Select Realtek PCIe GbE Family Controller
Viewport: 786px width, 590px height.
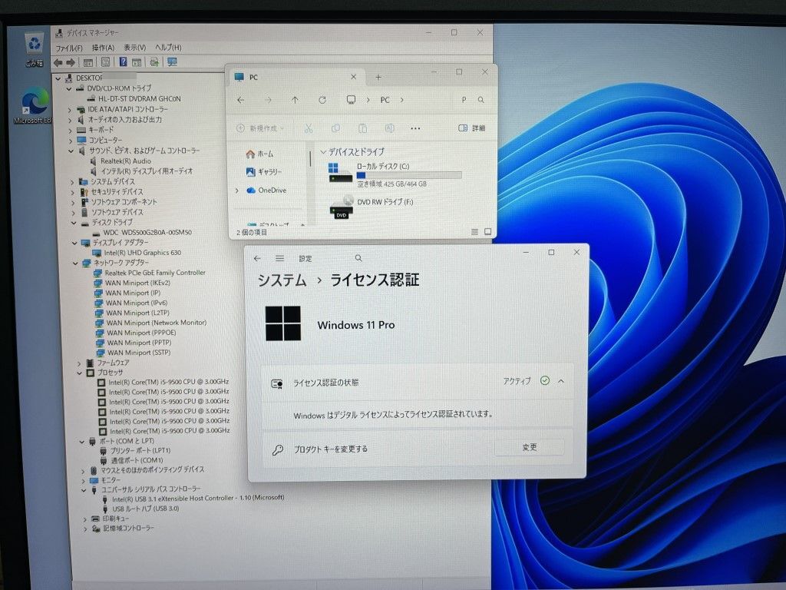(155, 273)
